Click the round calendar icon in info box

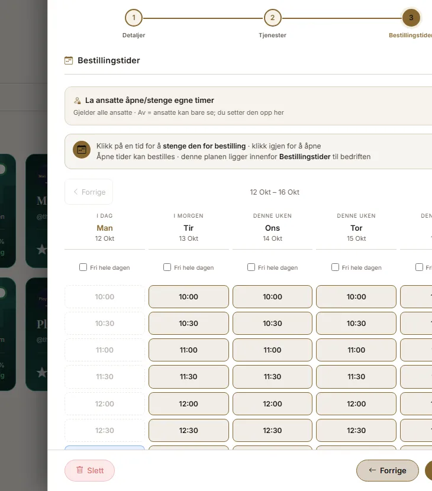pos(82,150)
